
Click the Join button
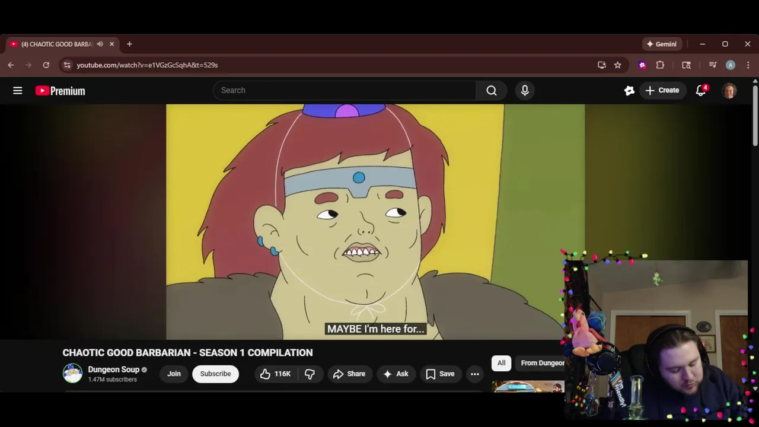click(174, 374)
